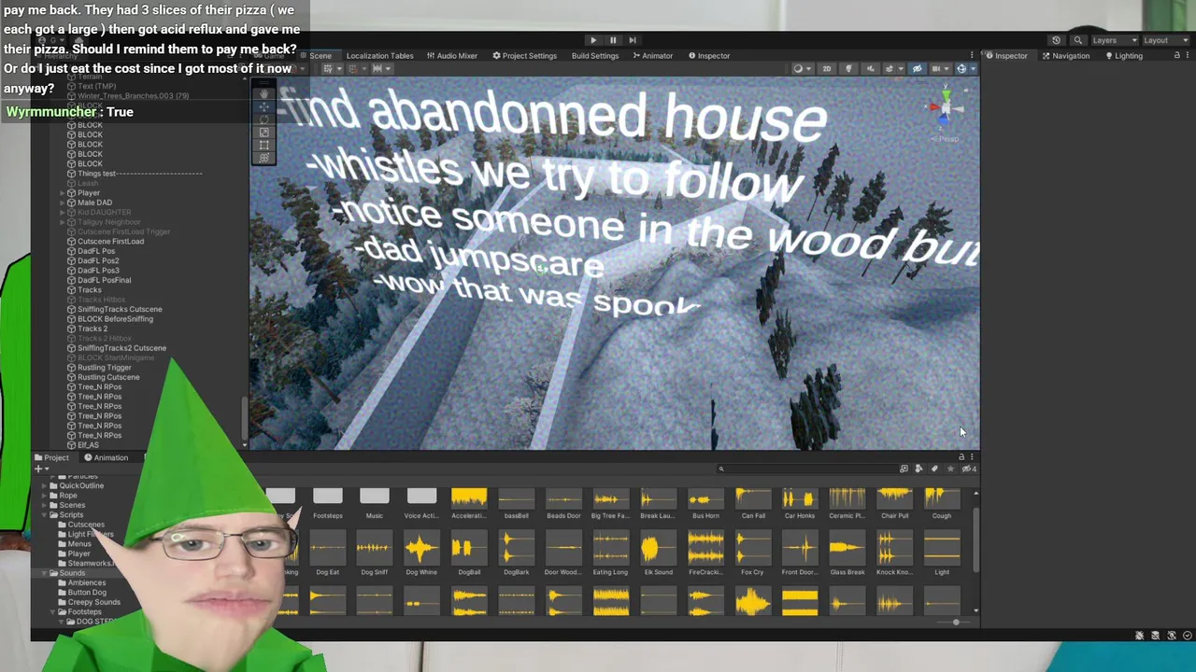Select DadFL PosFinal in Hierarchy
The image size is (1196, 672).
tap(104, 280)
